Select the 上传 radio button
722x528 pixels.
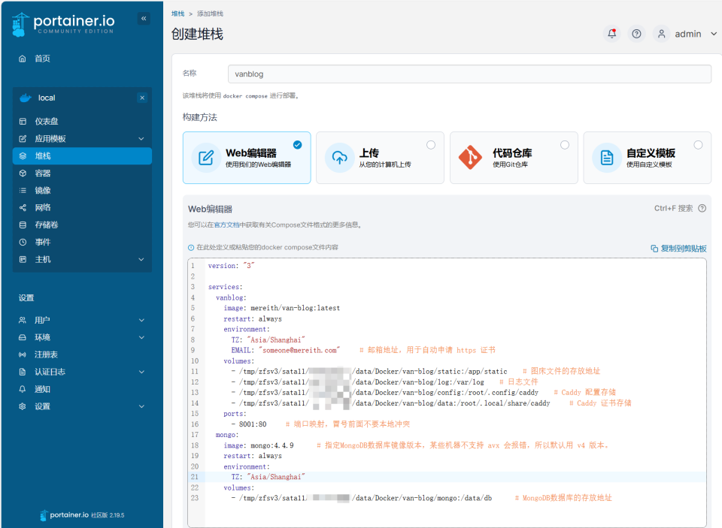pos(431,145)
